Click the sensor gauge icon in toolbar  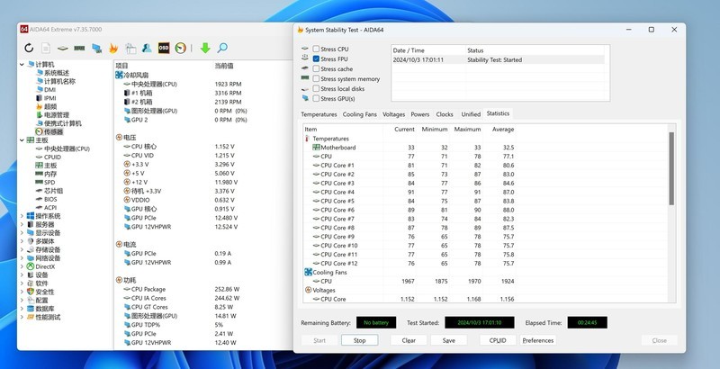181,48
